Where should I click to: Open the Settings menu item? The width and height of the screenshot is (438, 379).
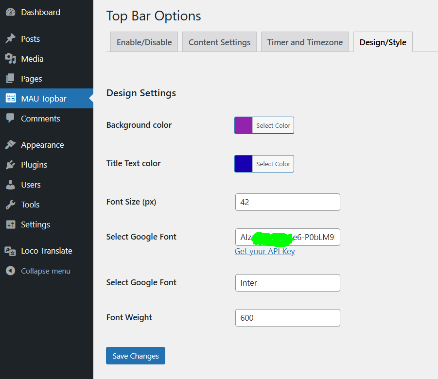click(47, 224)
